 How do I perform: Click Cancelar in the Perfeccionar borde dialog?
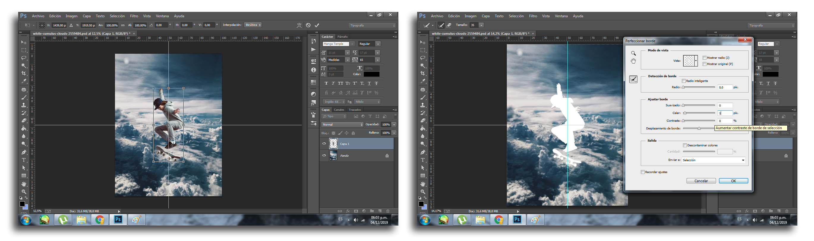pos(701,181)
